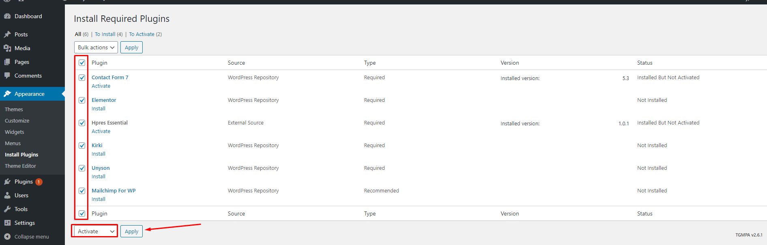Click the Hpres Essential plugin name
767x245 pixels.
tap(109, 123)
